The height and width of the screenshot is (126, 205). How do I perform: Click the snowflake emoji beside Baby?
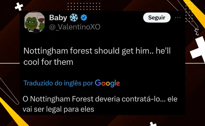pyautogui.click(x=74, y=18)
